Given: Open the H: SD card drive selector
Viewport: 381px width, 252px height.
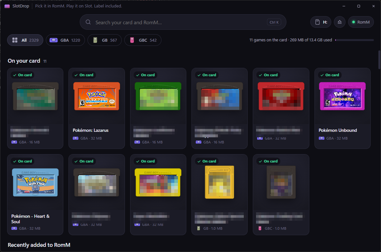Looking at the screenshot, I should 321,22.
